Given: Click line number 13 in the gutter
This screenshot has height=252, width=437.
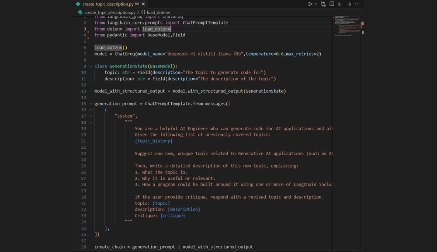Looking at the screenshot, I should point(83,91).
